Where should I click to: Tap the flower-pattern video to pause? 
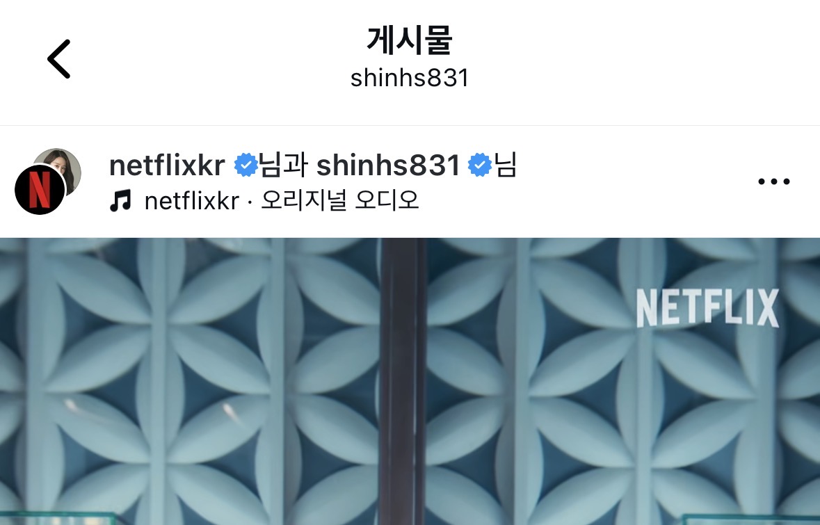tap(410, 381)
